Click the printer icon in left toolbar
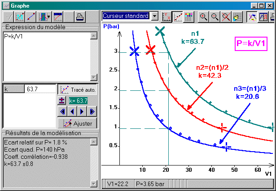Screen dimensions: 276x191 [x=80, y=17]
